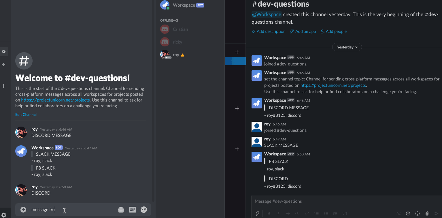Click roy's default avatar beside SLACK MESSAGE in Slack

click(x=257, y=142)
